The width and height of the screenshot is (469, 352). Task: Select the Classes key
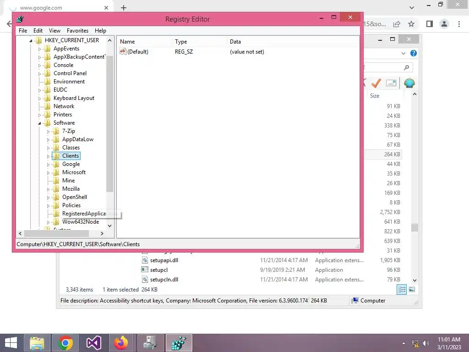click(x=71, y=148)
